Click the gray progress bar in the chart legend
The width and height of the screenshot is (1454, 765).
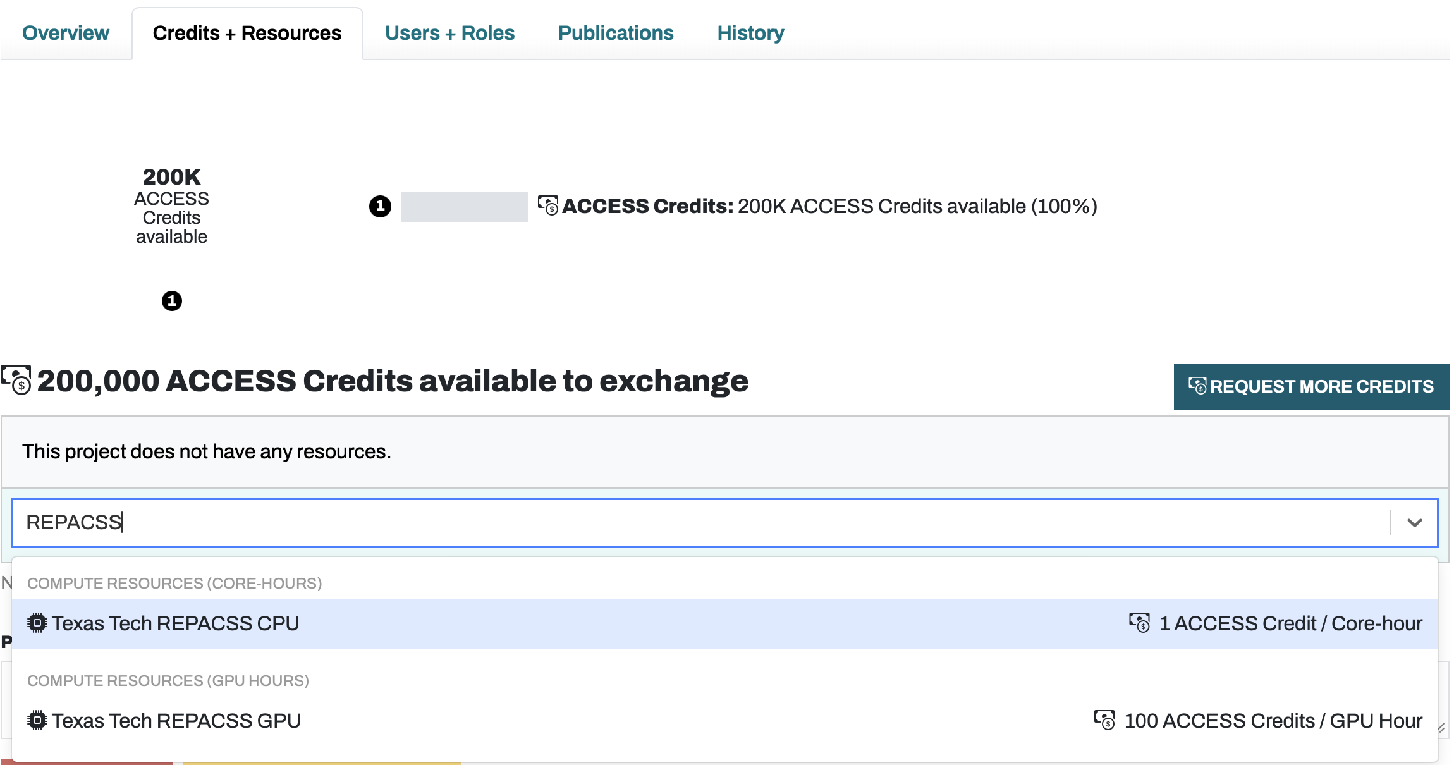pyautogui.click(x=464, y=206)
